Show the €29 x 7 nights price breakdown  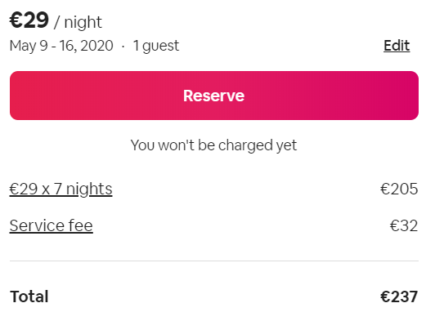61,189
